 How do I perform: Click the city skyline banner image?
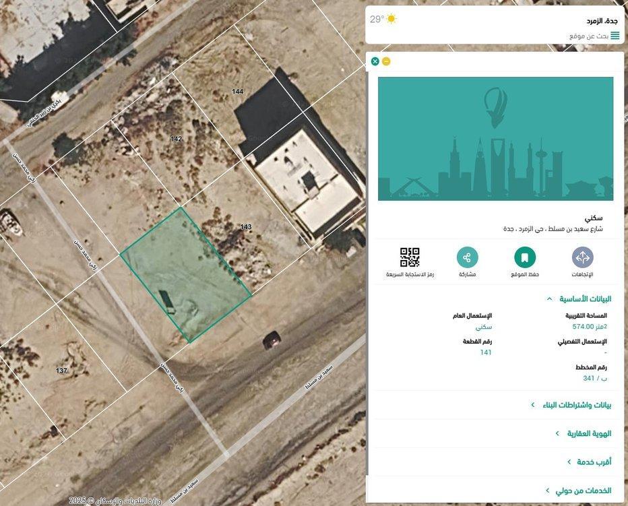pos(495,138)
